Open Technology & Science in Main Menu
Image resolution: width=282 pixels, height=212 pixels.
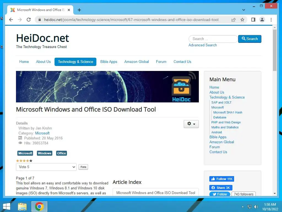pyautogui.click(x=227, y=97)
